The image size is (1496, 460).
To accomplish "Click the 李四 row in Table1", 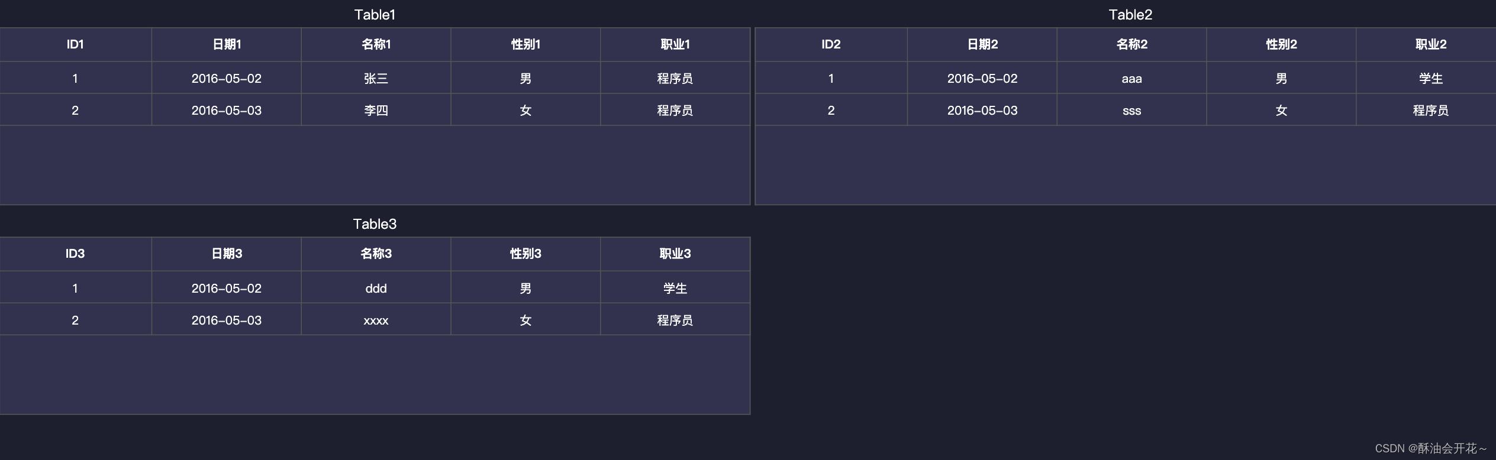I will tap(376, 110).
